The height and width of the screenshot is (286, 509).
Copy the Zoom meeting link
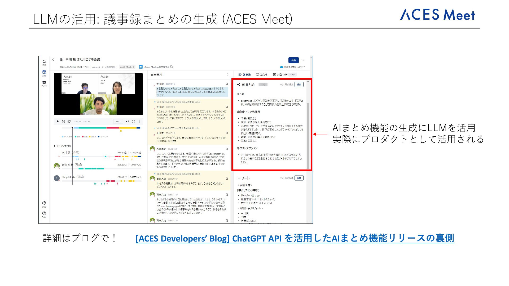coord(172,67)
